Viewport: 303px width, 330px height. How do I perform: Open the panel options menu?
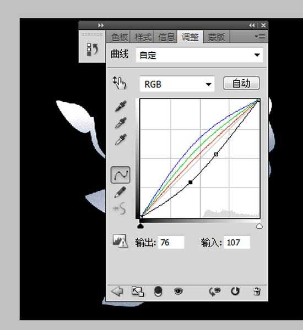pos(260,37)
